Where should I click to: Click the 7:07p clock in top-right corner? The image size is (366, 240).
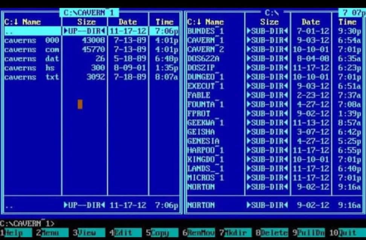353,12
